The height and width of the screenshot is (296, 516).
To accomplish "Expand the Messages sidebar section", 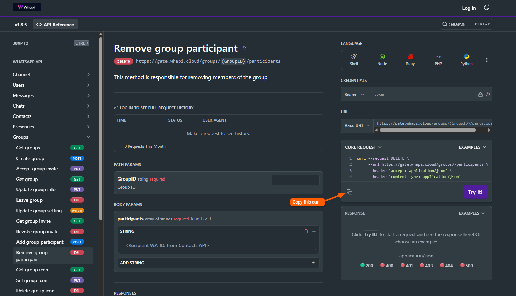I will (x=51, y=95).
